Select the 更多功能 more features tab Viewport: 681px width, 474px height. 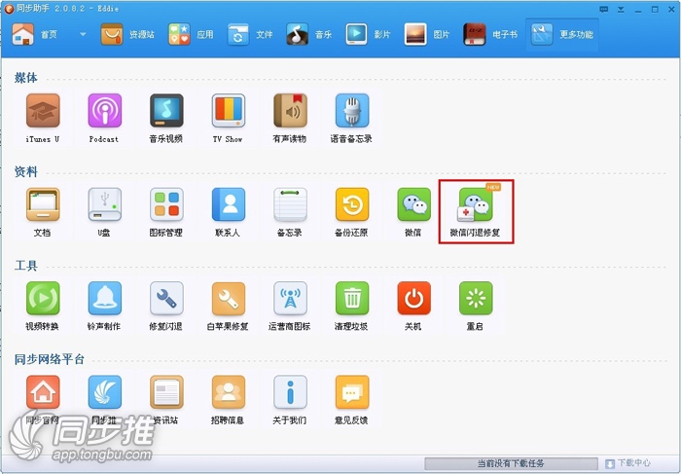[x=561, y=35]
